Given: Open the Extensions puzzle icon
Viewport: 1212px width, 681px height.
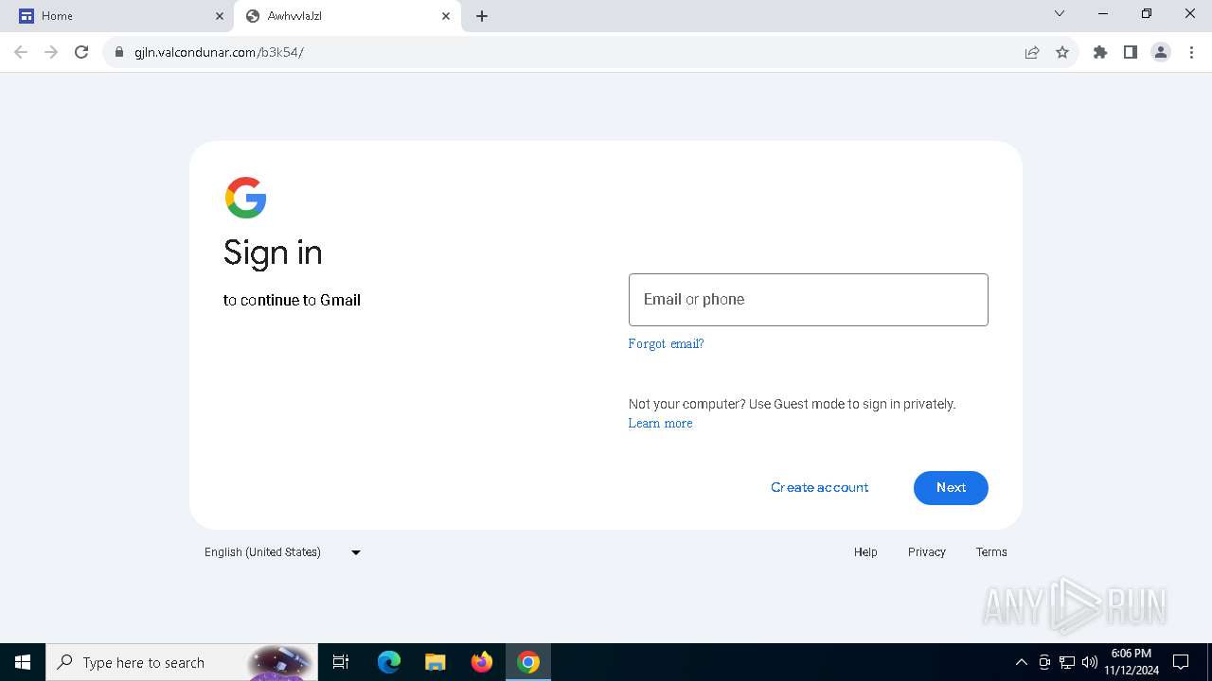Looking at the screenshot, I should 1100,52.
